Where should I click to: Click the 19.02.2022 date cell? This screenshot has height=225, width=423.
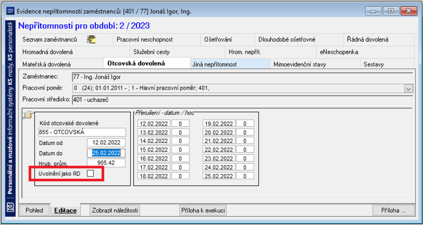219,124
